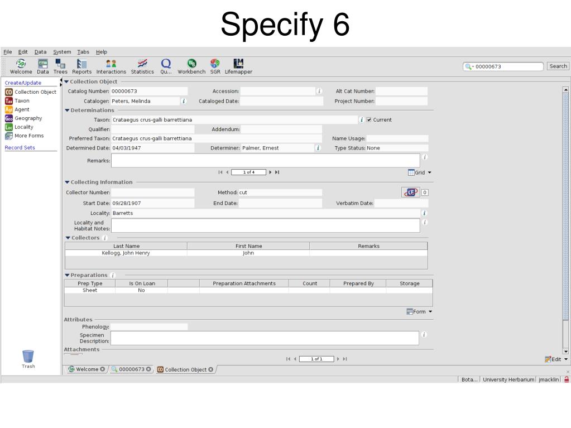Open the System menu
Viewport: 571px width, 428px height.
click(62, 52)
